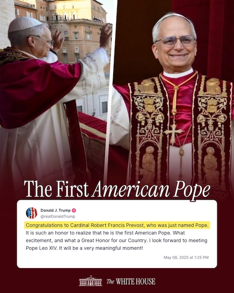Click the May 08, 2025 timestamp
Viewport: 234px width, 293px height.
pos(186,257)
